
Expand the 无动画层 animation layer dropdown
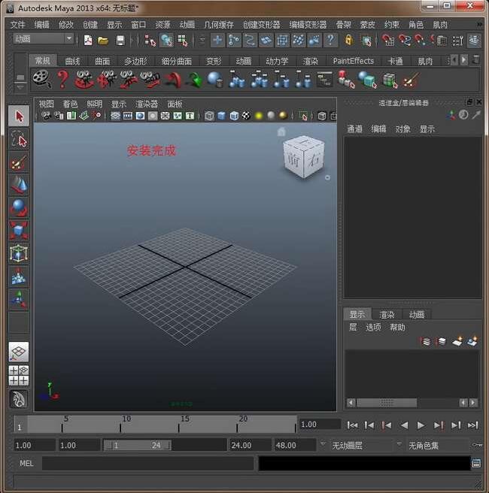[365, 446]
